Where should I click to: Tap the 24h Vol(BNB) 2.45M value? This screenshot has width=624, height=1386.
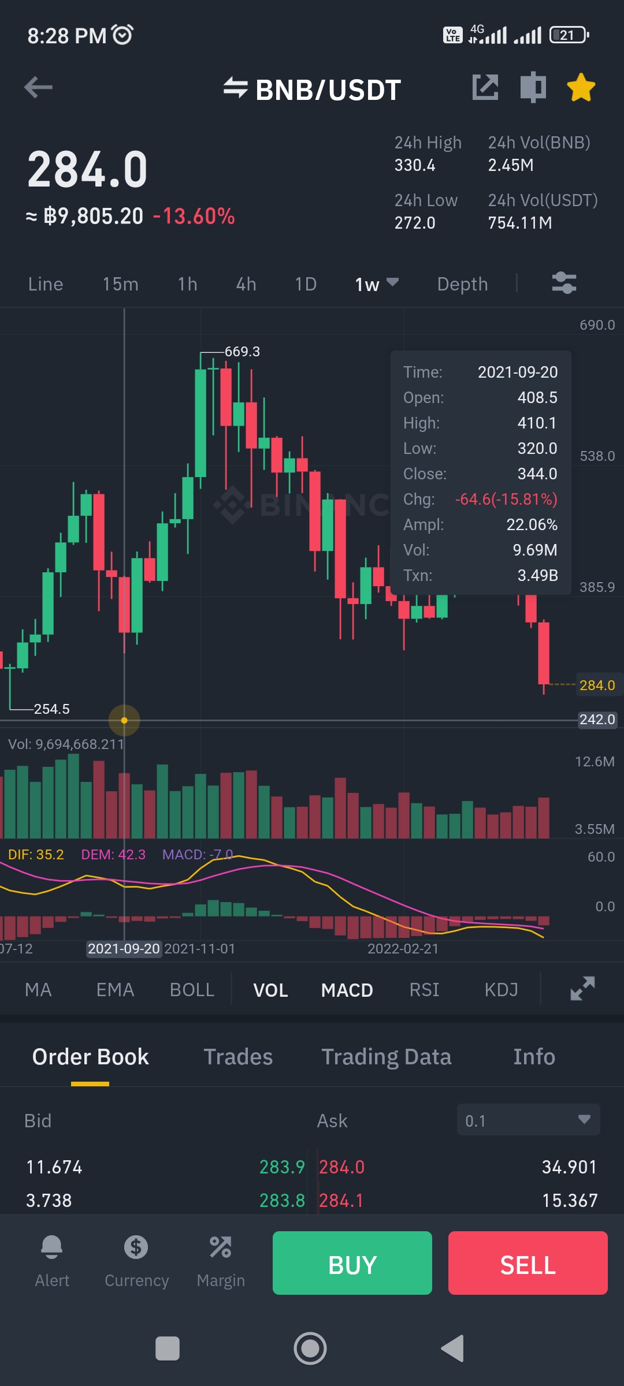coord(511,165)
